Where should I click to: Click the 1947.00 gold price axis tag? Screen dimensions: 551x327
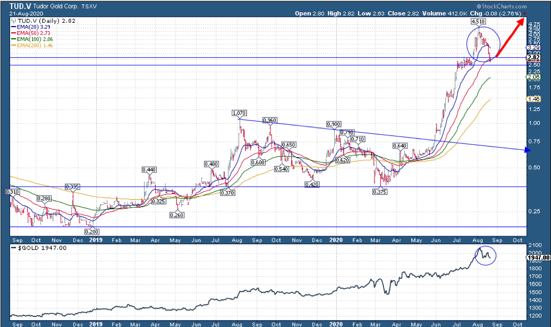coord(538,257)
